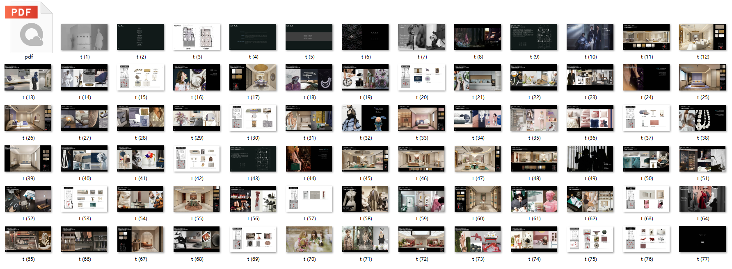Select thumbnail t (24)
The image size is (732, 269).
tap(646, 77)
